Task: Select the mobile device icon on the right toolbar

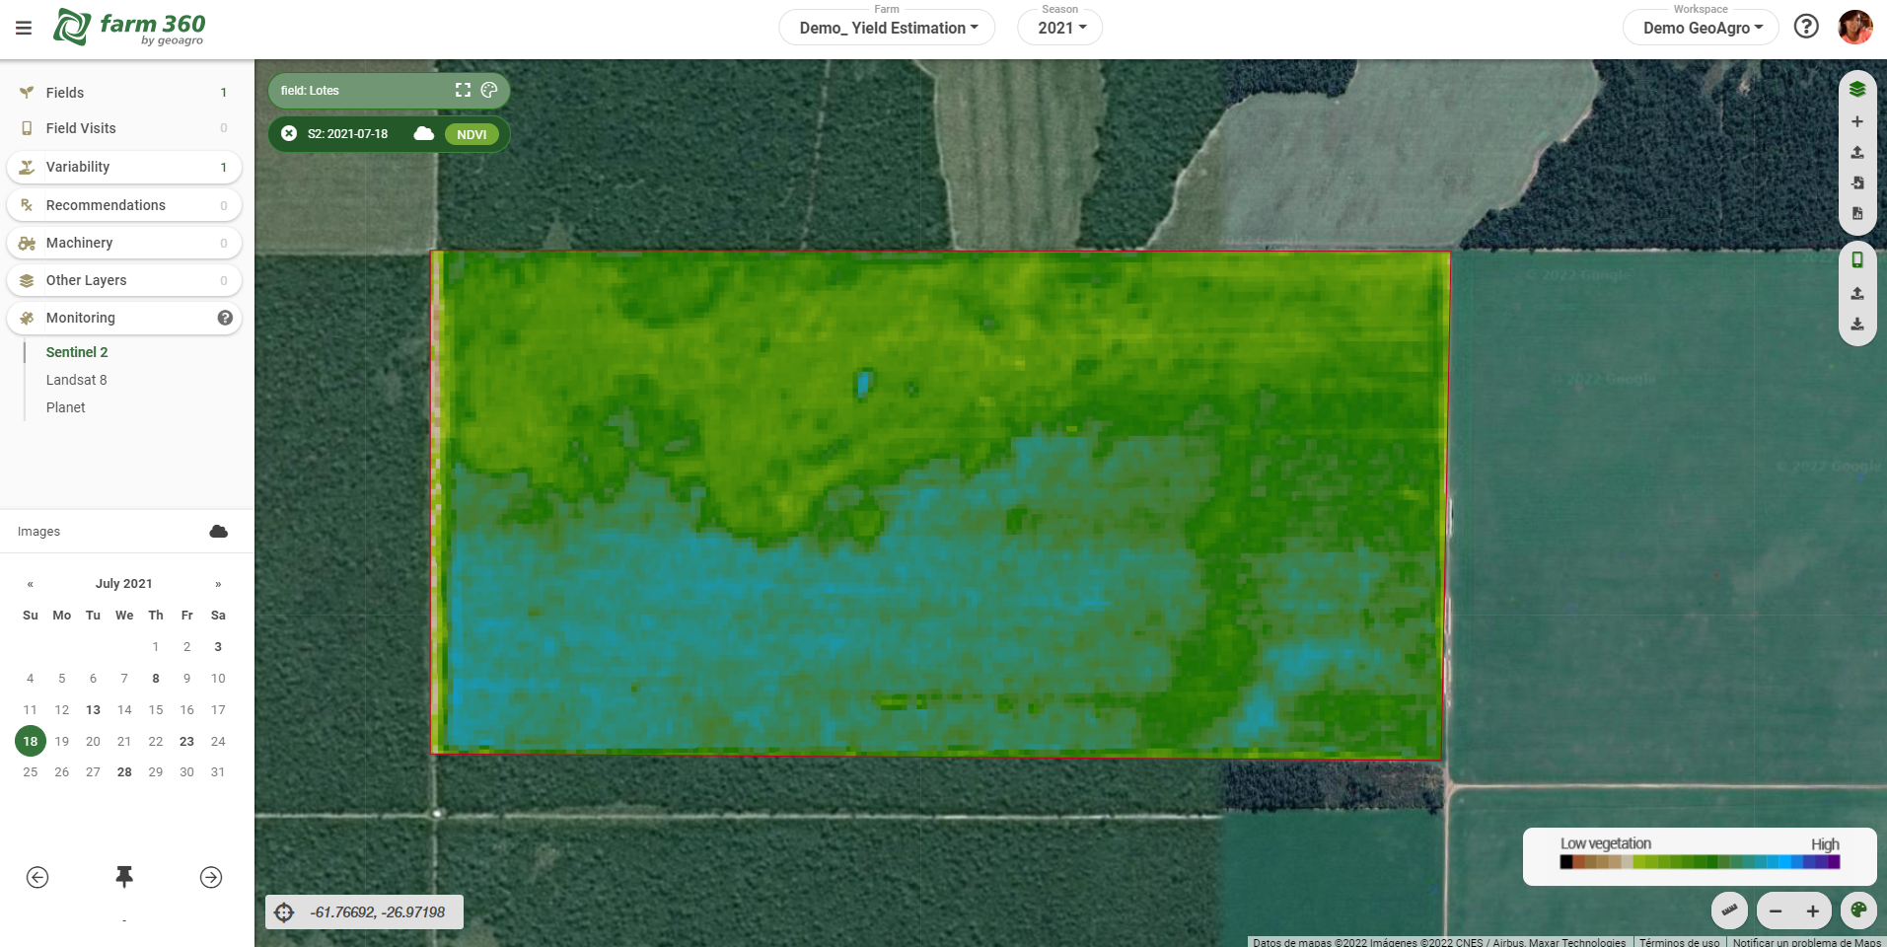Action: pos(1858,259)
